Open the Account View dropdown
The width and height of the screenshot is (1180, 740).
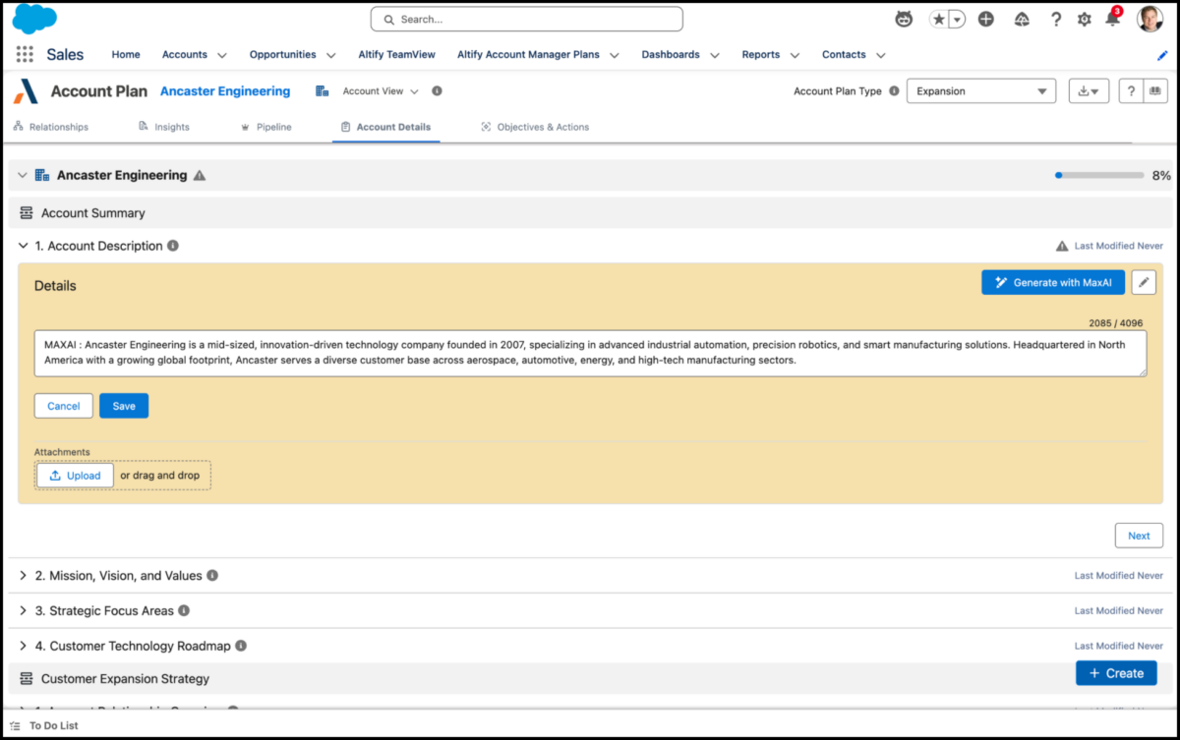380,91
